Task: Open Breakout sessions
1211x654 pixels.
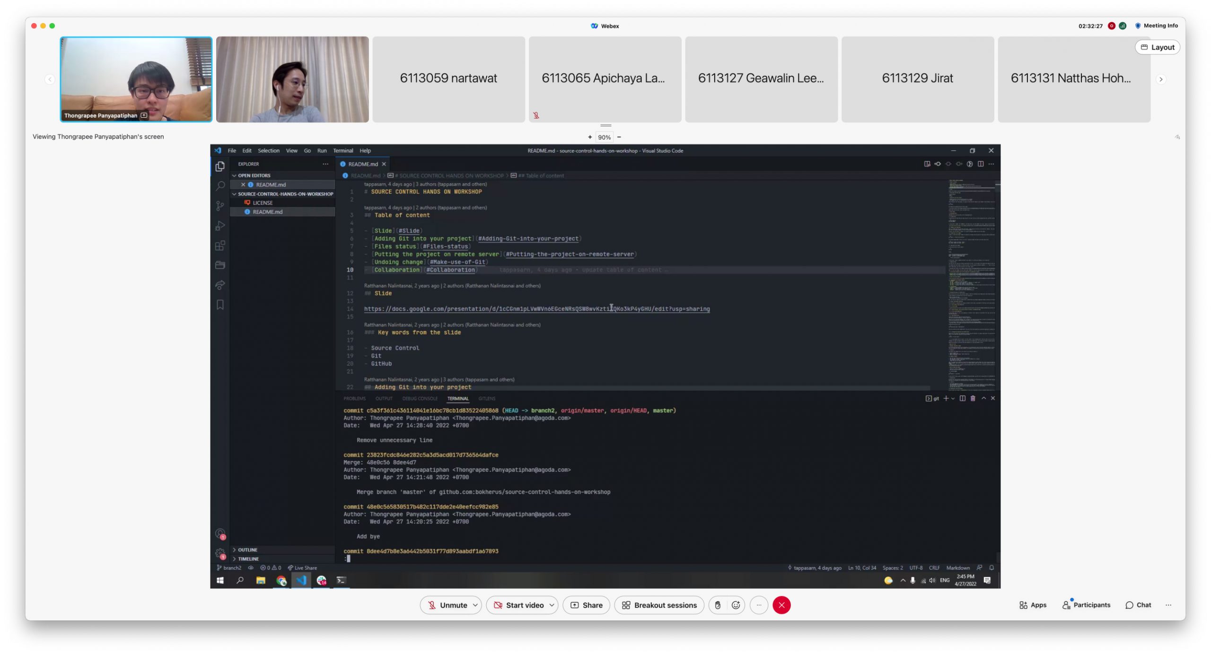Action: pyautogui.click(x=659, y=605)
